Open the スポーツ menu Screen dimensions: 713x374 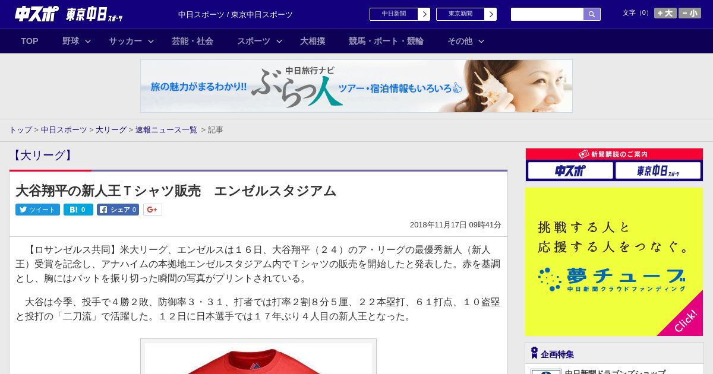254,41
